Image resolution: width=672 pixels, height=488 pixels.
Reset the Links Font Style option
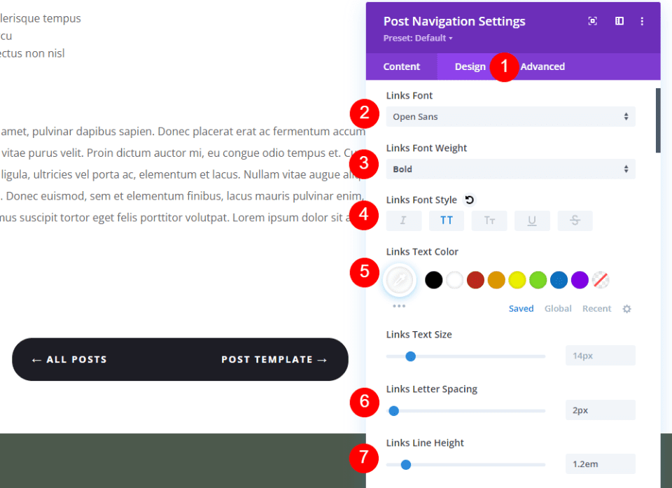470,200
